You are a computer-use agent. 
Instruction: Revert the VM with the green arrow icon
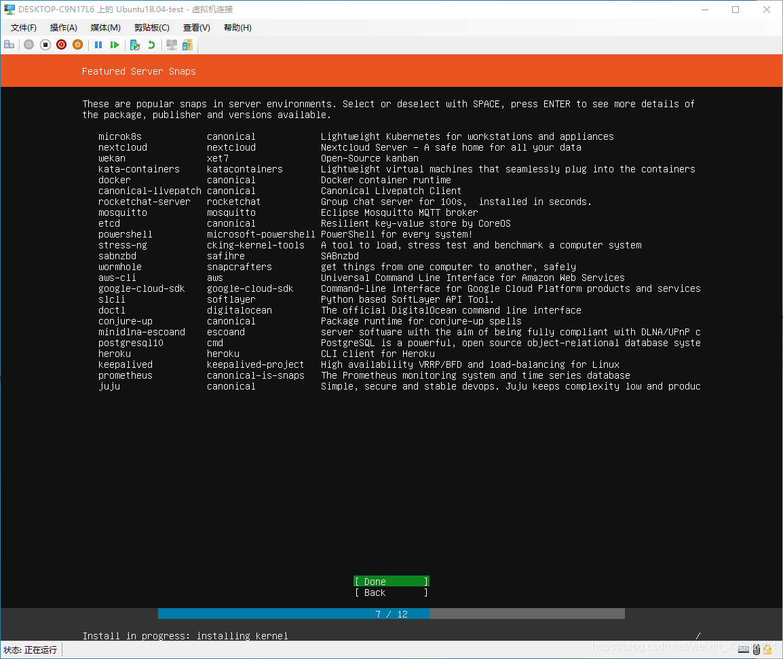[x=151, y=45]
